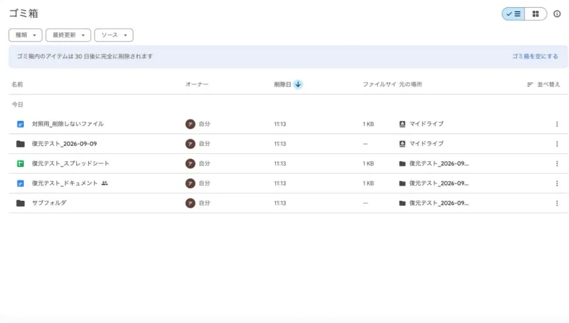Click the 元の場所 column header
This screenshot has width=569, height=323.
410,85
